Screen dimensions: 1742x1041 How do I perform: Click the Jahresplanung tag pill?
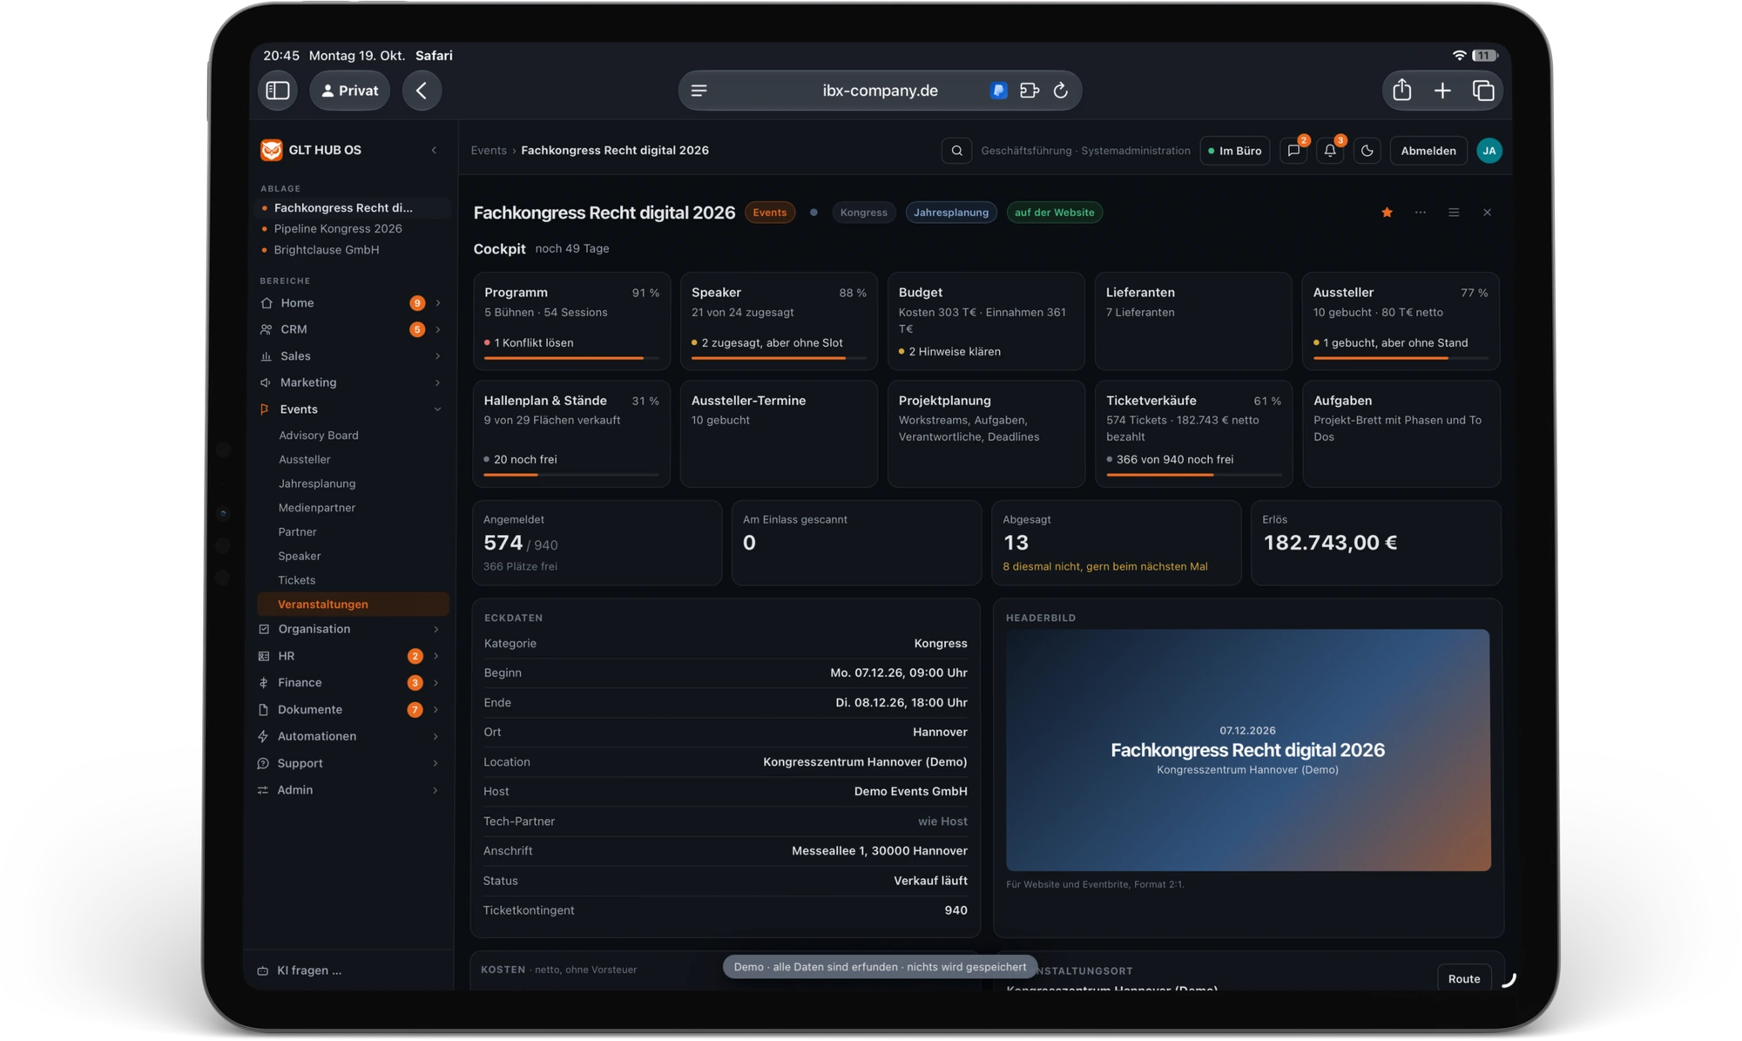click(951, 213)
